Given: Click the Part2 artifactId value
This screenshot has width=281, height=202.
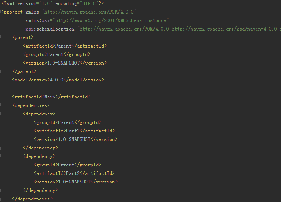Looking at the screenshot, I should [x=73, y=173].
